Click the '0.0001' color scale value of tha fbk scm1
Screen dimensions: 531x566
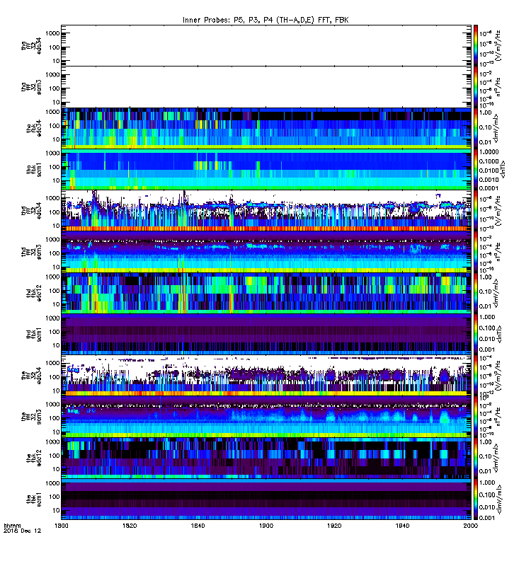click(489, 188)
